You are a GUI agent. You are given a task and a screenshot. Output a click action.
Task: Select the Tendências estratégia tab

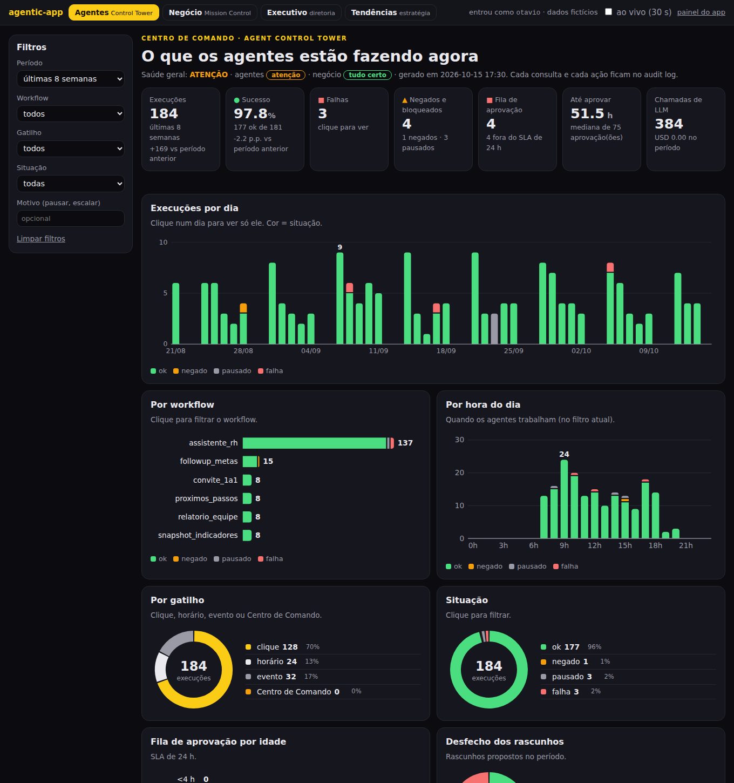(391, 12)
